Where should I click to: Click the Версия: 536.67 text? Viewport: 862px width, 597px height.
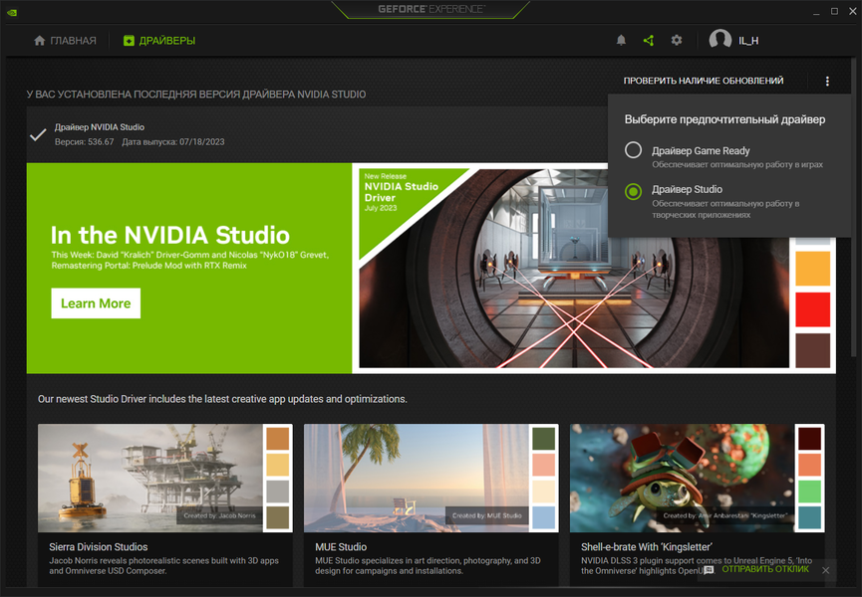tap(84, 142)
